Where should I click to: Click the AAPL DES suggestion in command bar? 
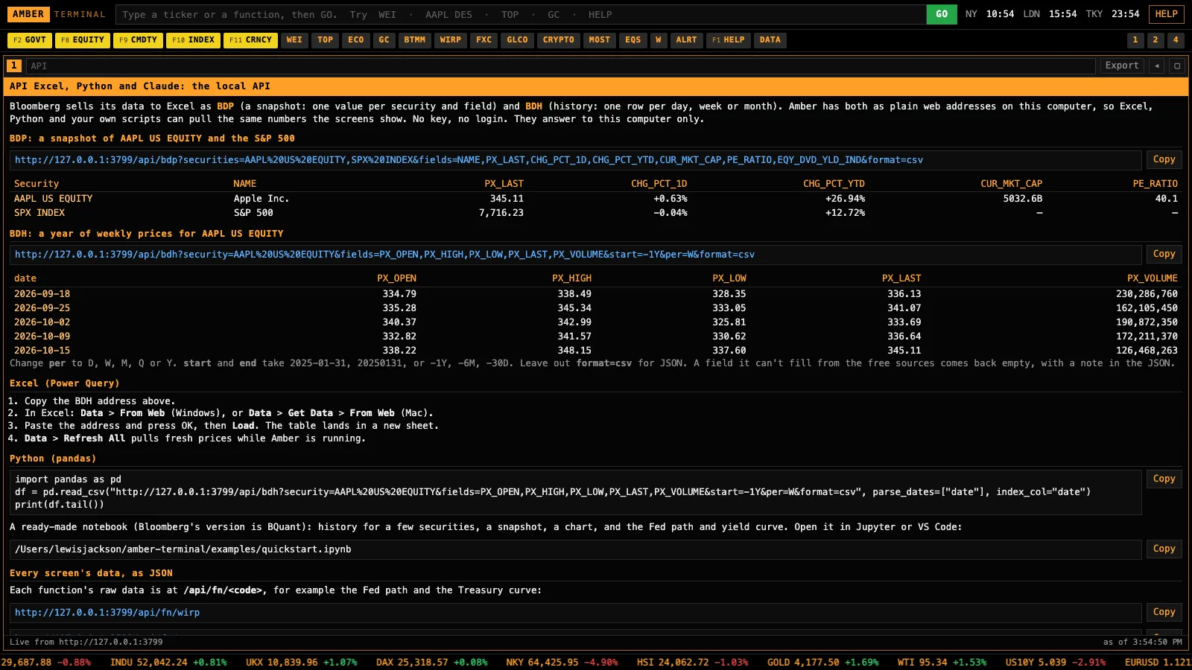[x=448, y=14]
